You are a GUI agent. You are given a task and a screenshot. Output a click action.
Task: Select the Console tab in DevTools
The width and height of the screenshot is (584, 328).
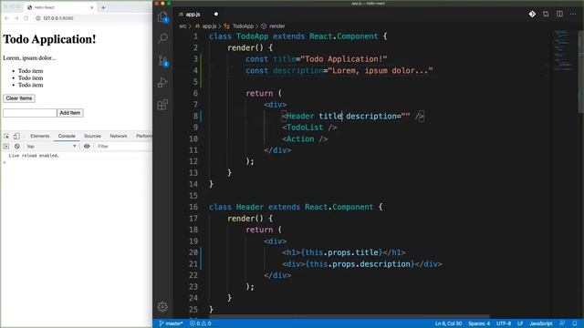(x=67, y=136)
